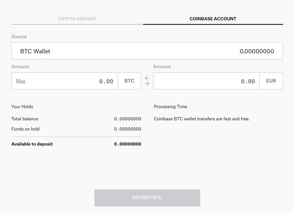Image resolution: width=293 pixels, height=213 pixels.
Task: Click the currency swap arrows icon
Action: (147, 81)
